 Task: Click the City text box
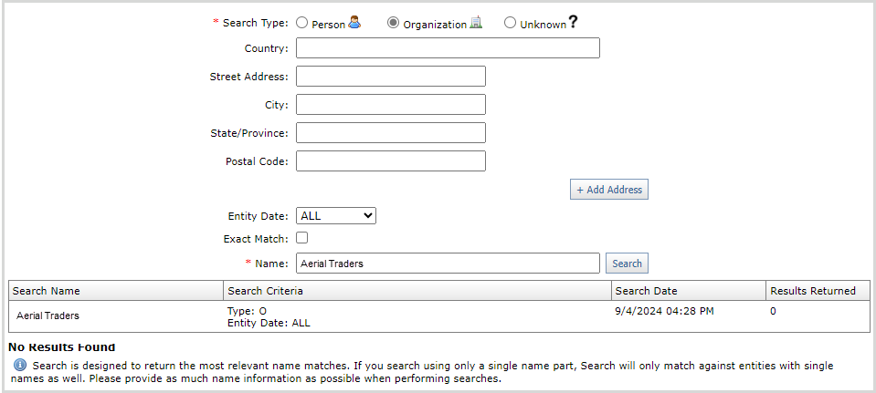tap(390, 104)
